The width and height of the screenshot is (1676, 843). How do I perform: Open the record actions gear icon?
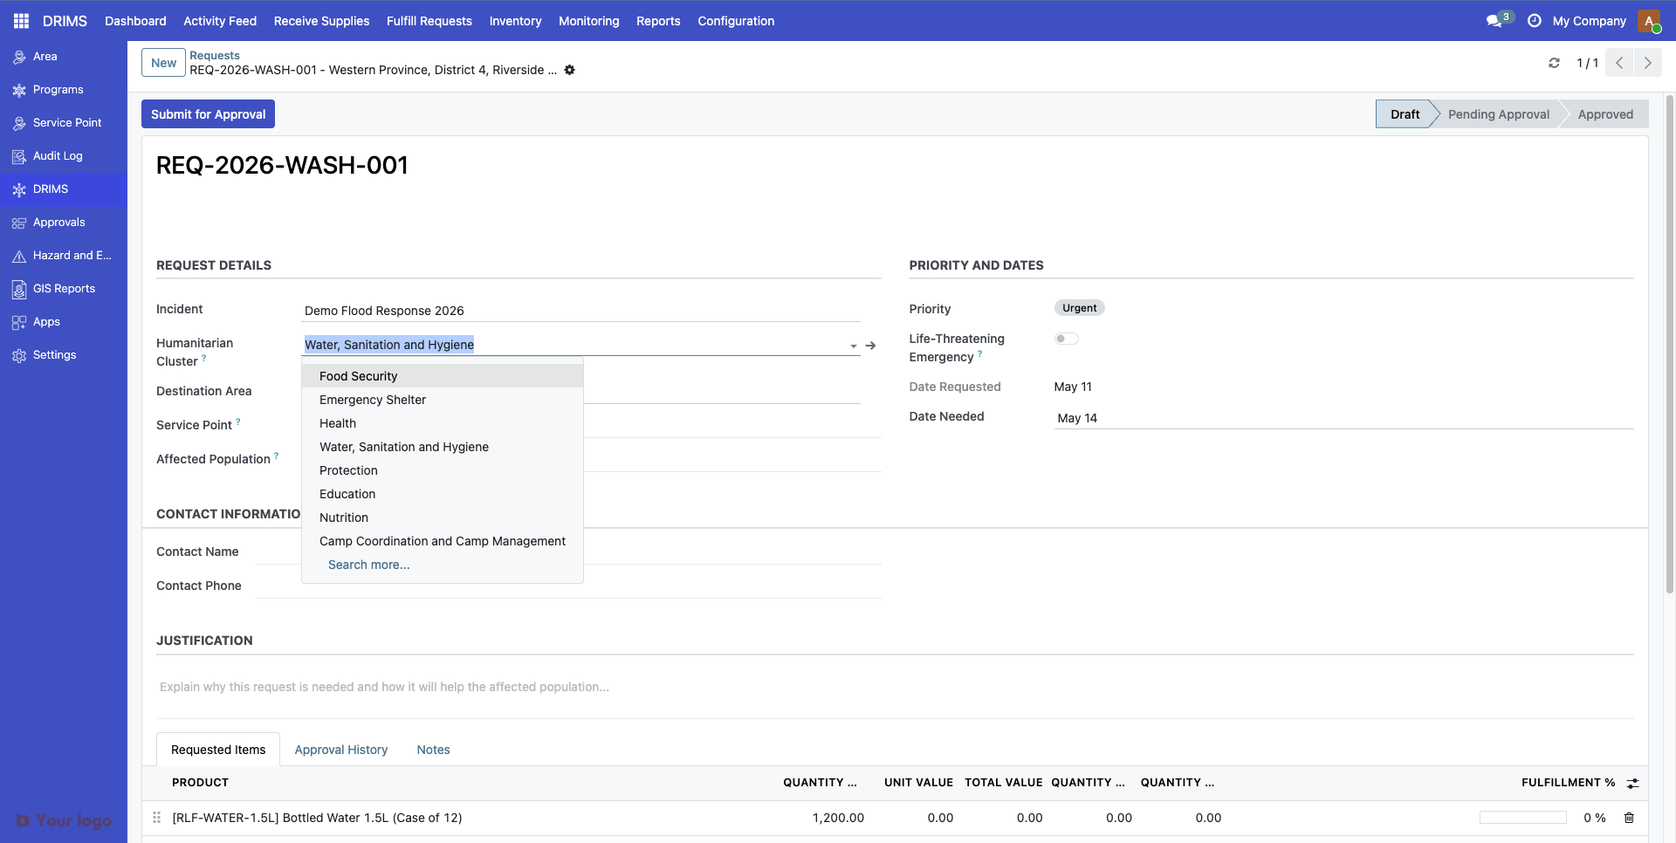569,70
